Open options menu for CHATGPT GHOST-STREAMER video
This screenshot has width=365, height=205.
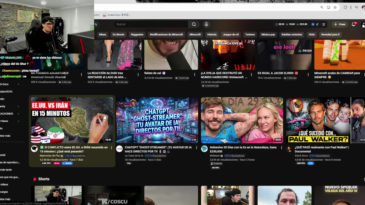click(196, 148)
